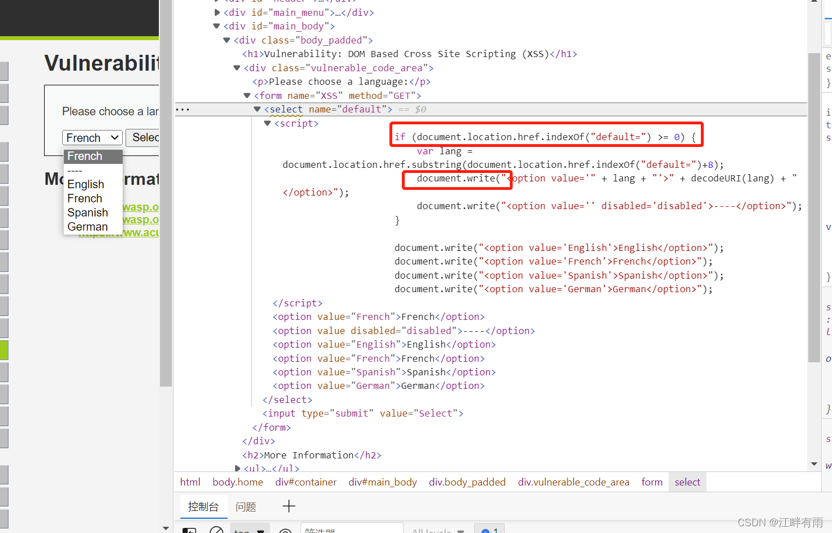Select the p "Please choose a language:" line
Screen dimensions: 832x533
pyautogui.click(x=342, y=81)
